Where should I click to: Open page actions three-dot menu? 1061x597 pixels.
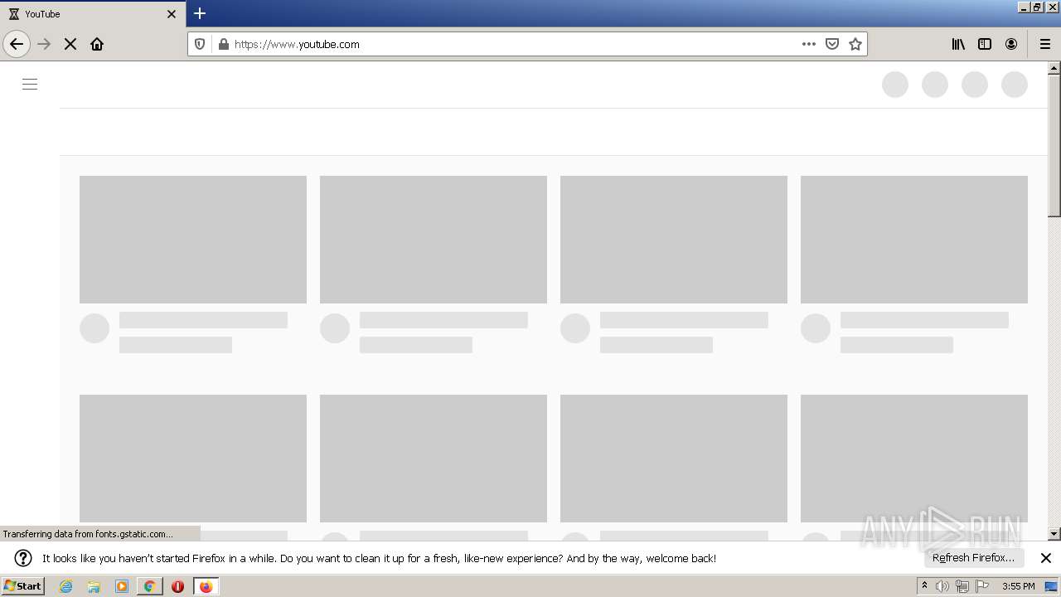click(809, 44)
